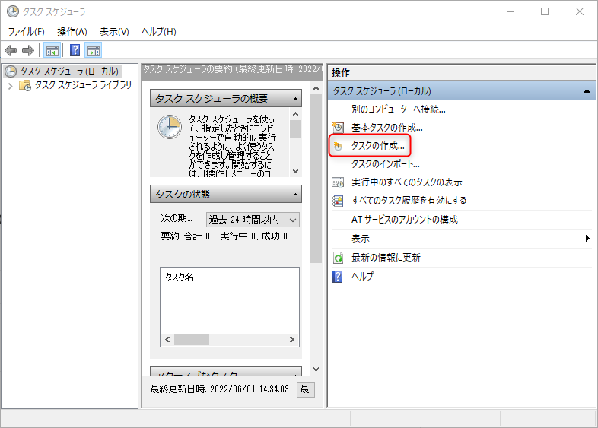598x428 pixels.
Task: Open the ファイル(F) menu
Action: coord(27,32)
